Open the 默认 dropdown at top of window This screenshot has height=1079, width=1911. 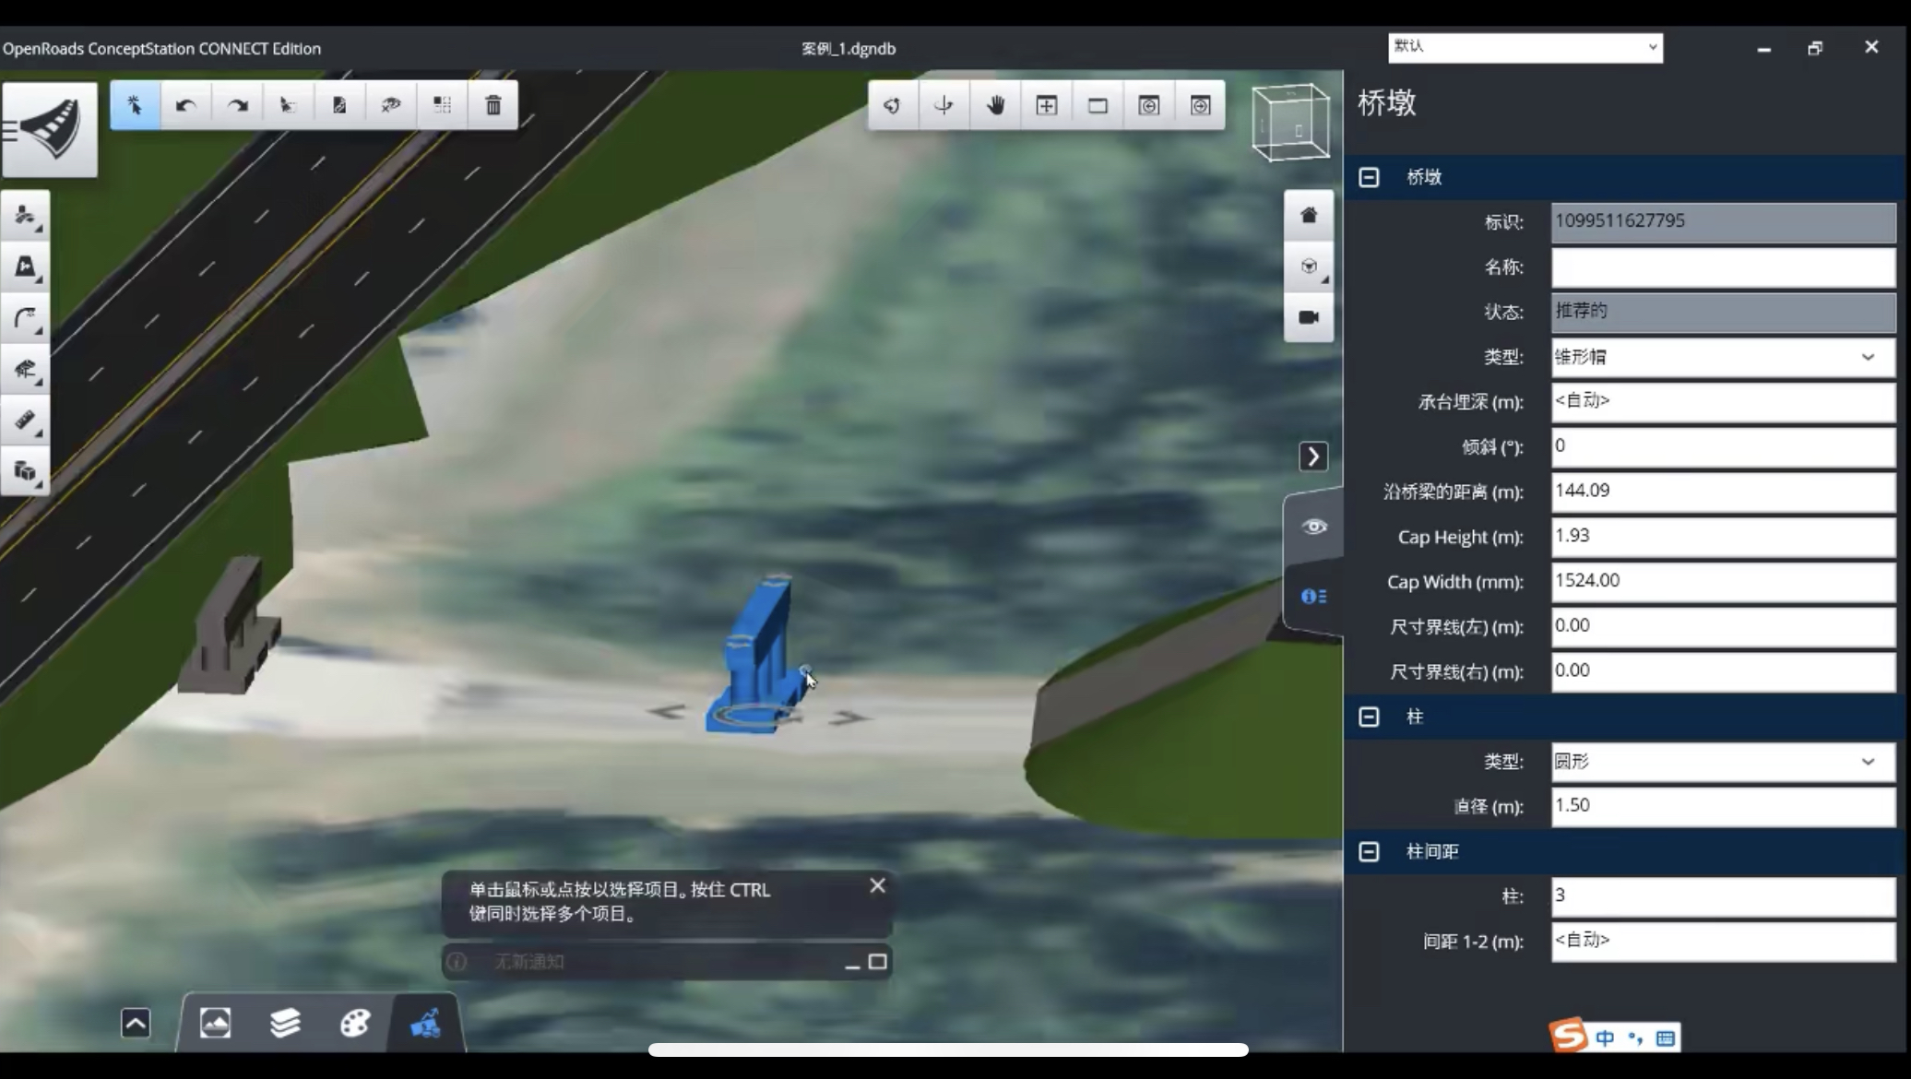click(x=1651, y=47)
